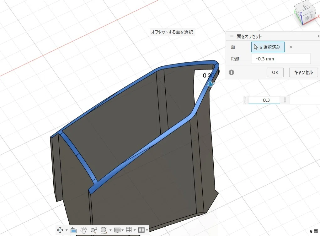Screen dimensions: 320x236
Task: Choose the Zoom Window tool
Action: 104,230
